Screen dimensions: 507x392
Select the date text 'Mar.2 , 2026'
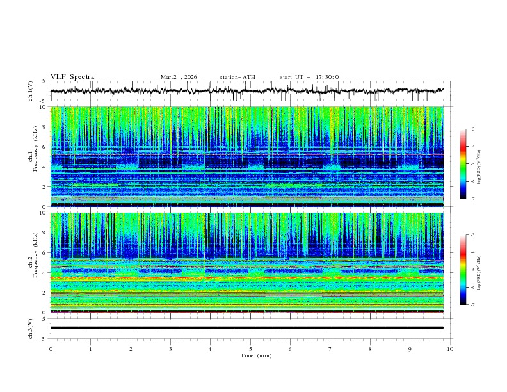179,77
